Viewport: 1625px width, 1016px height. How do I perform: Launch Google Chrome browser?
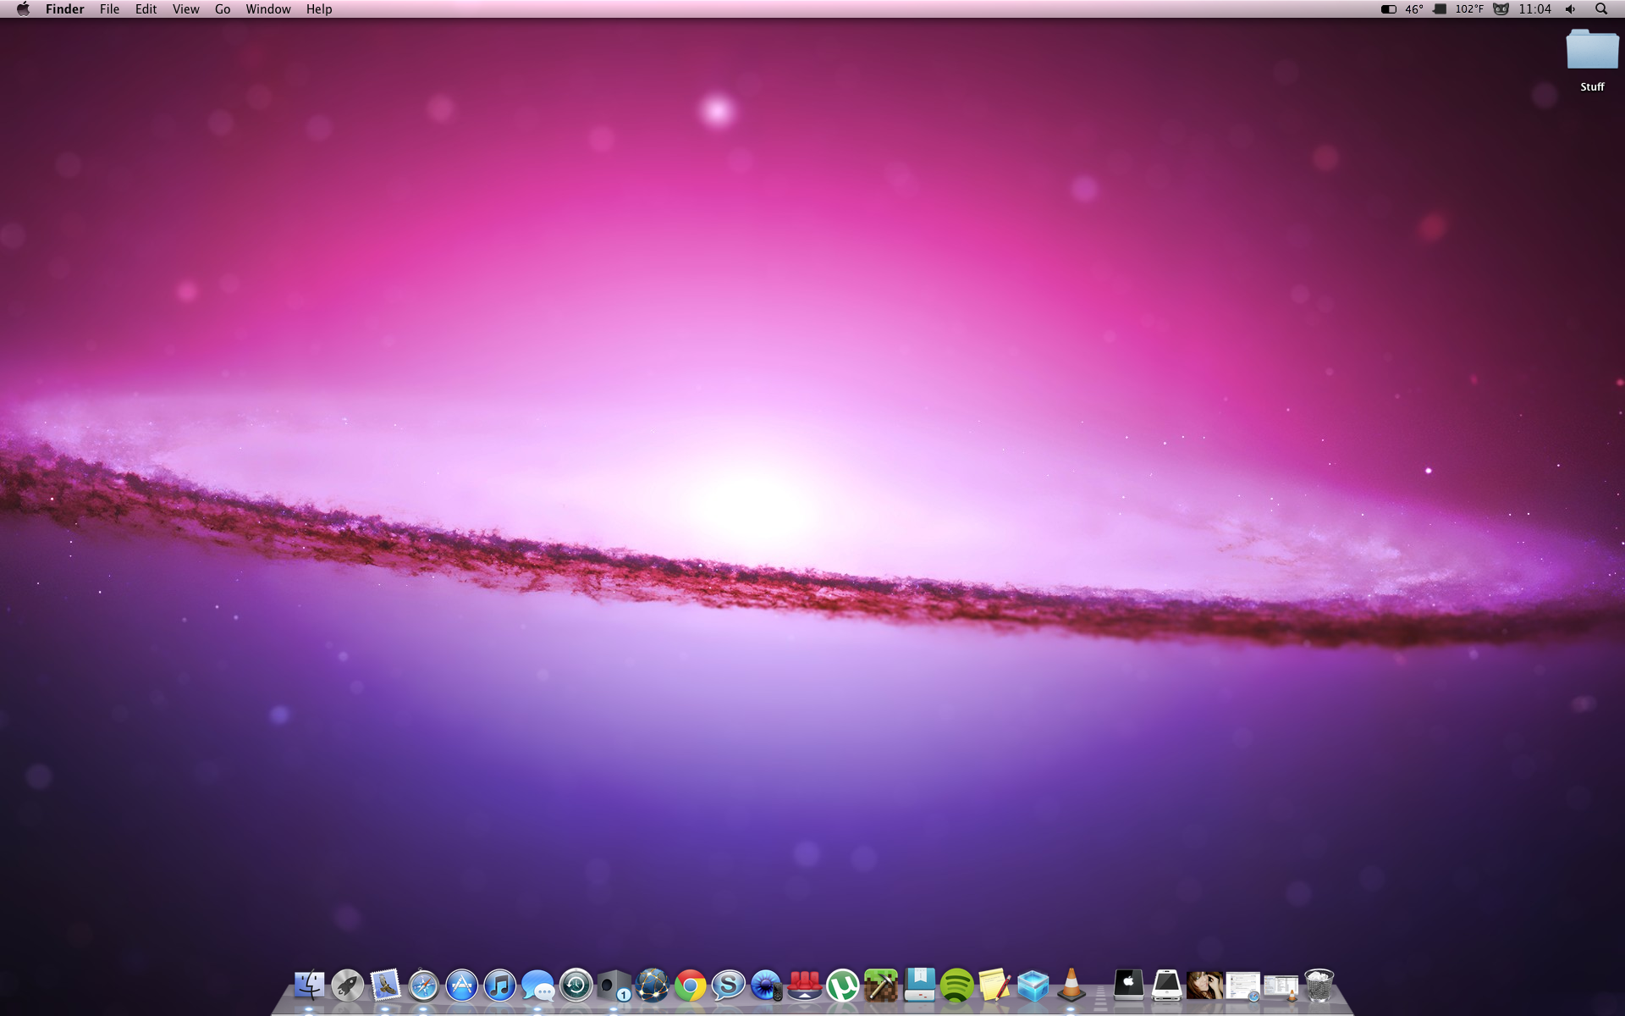(x=691, y=986)
